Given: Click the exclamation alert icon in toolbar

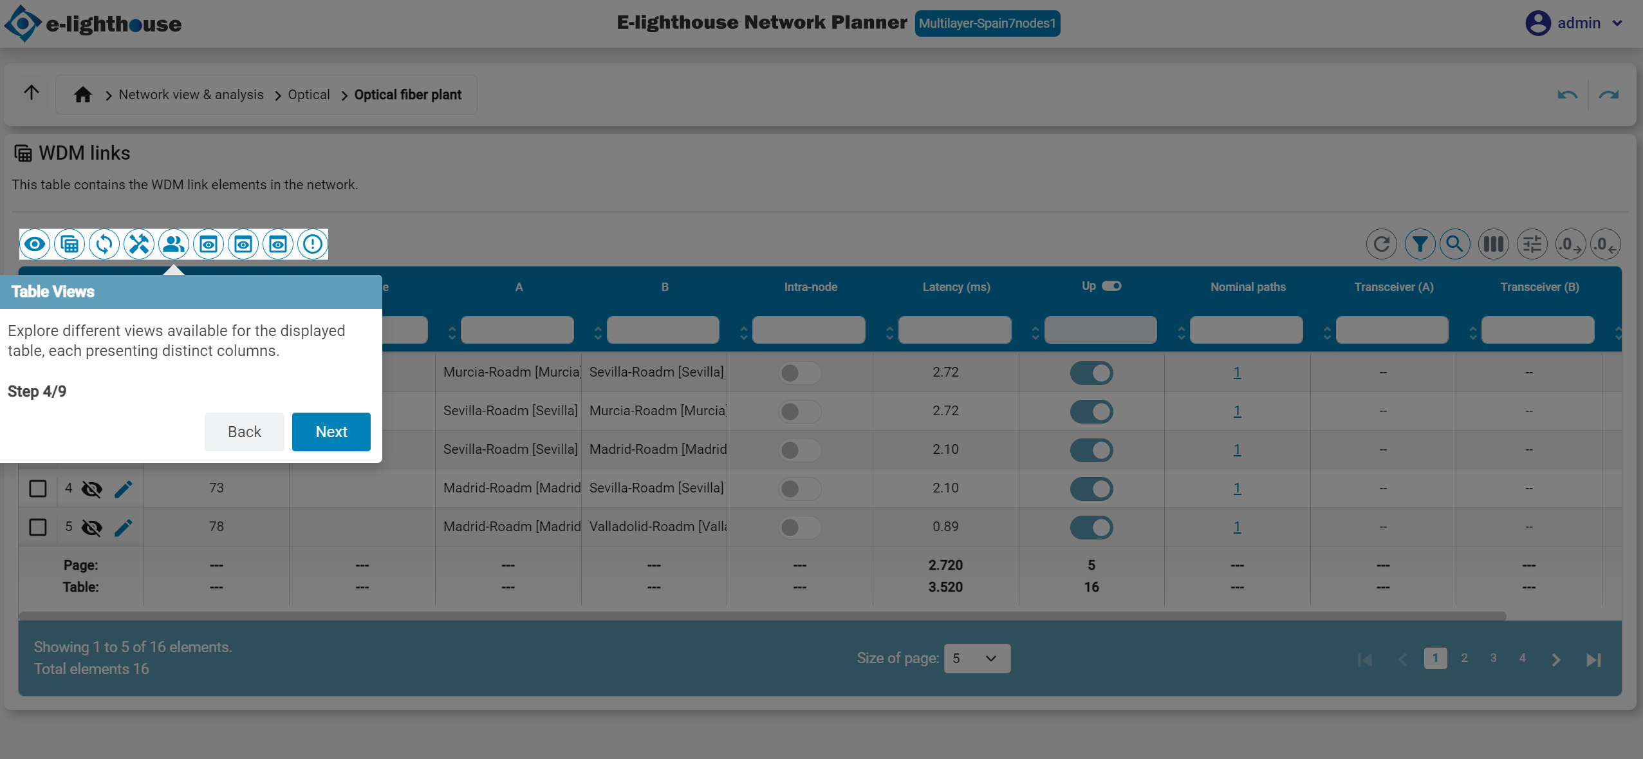Looking at the screenshot, I should tap(313, 244).
